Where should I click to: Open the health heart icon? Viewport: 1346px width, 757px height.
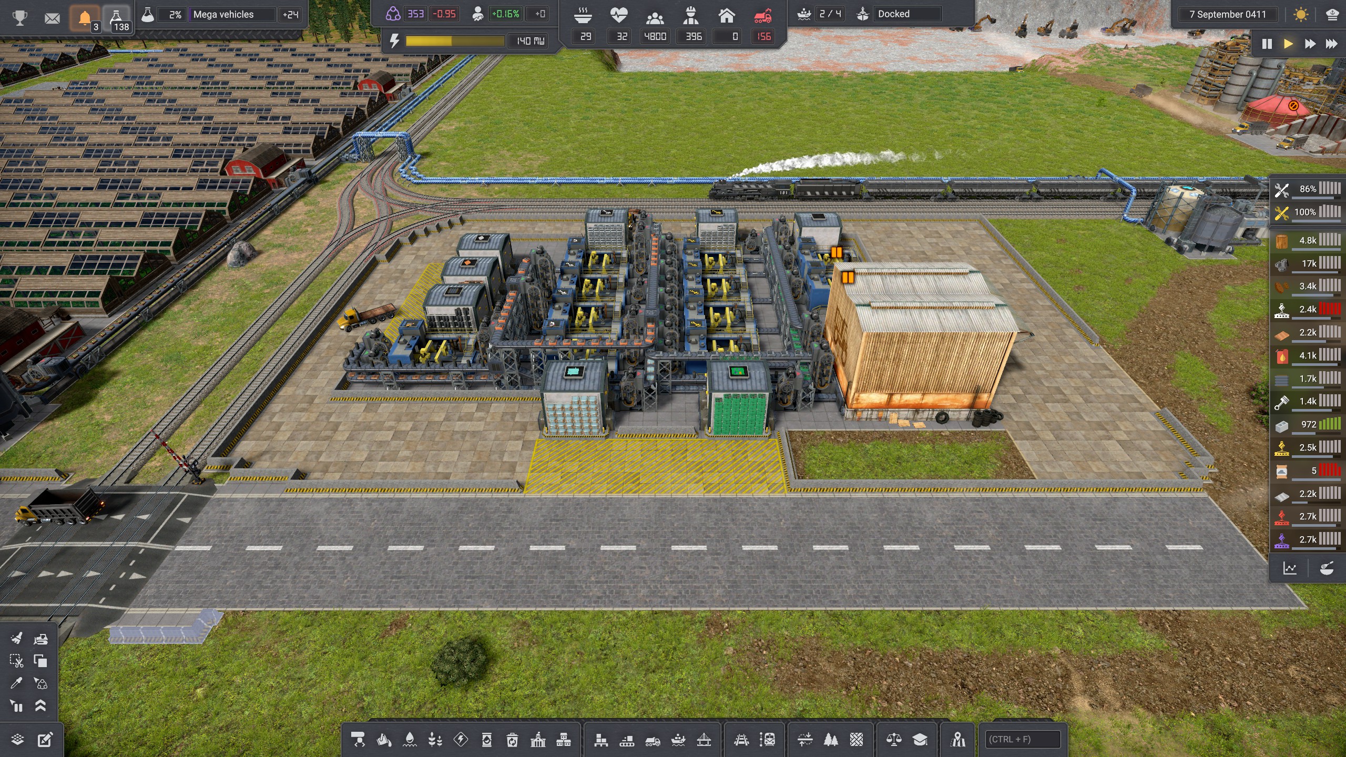point(619,15)
